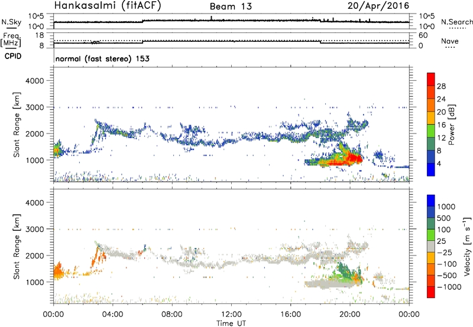Click the Velocity [m s-1] colorbar title
Screen dimensions: 473x327
(467, 246)
